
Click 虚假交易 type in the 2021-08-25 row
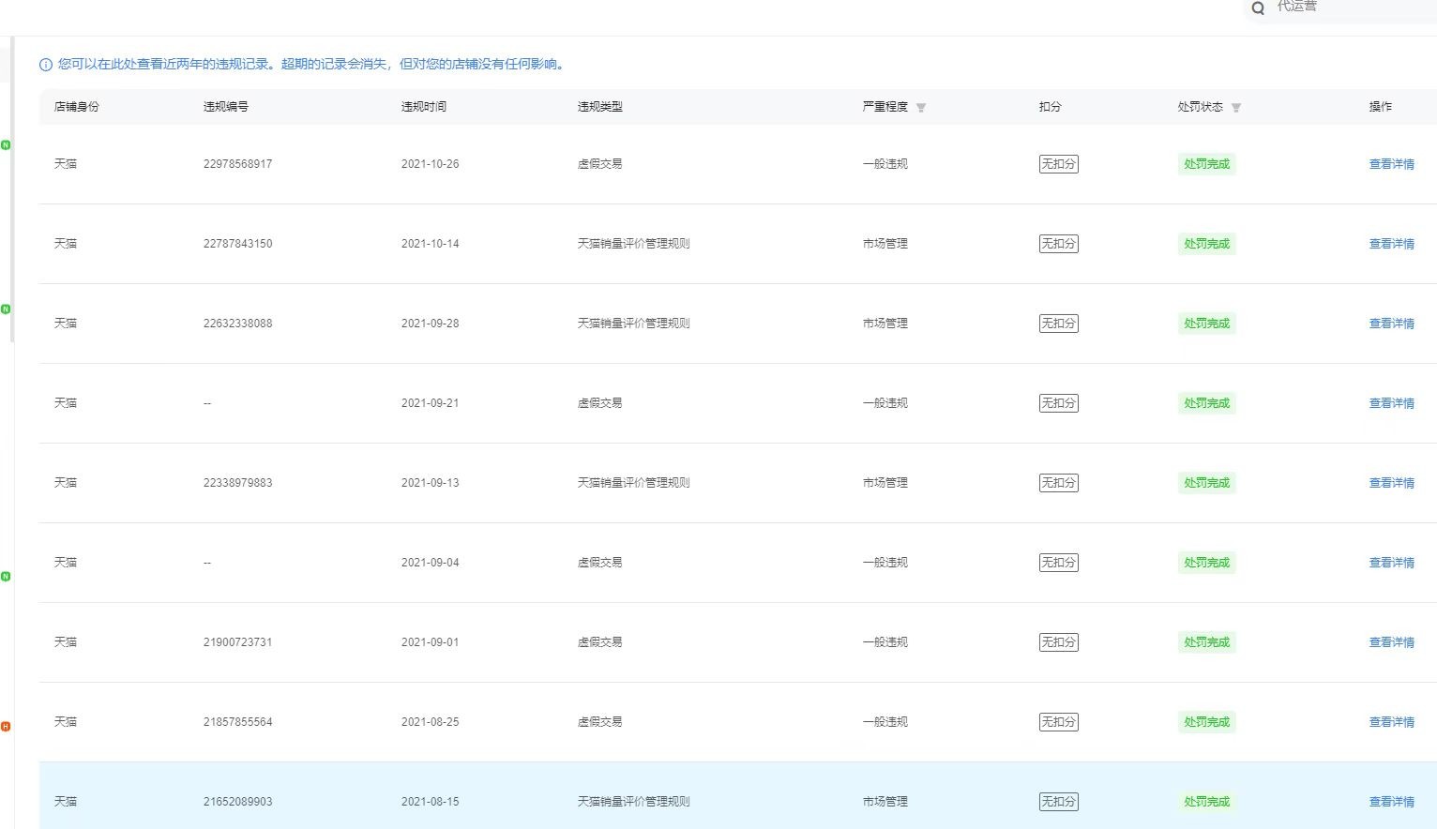coord(599,722)
